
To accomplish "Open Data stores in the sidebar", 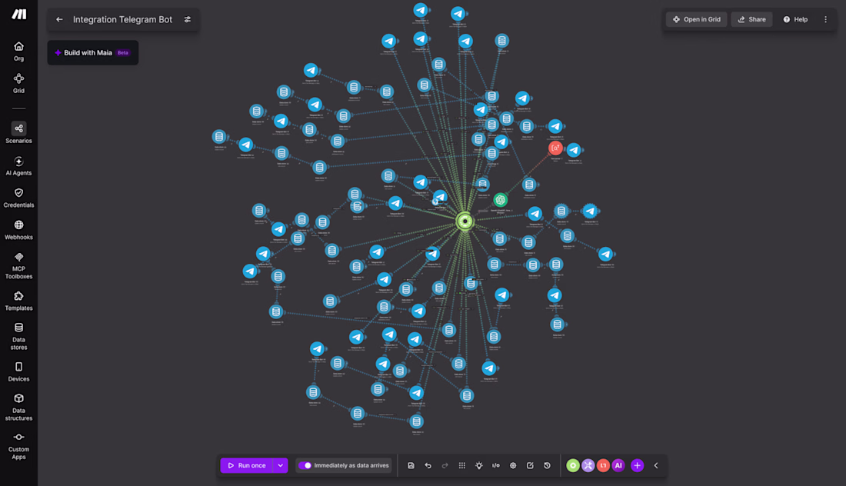I will click(19, 337).
